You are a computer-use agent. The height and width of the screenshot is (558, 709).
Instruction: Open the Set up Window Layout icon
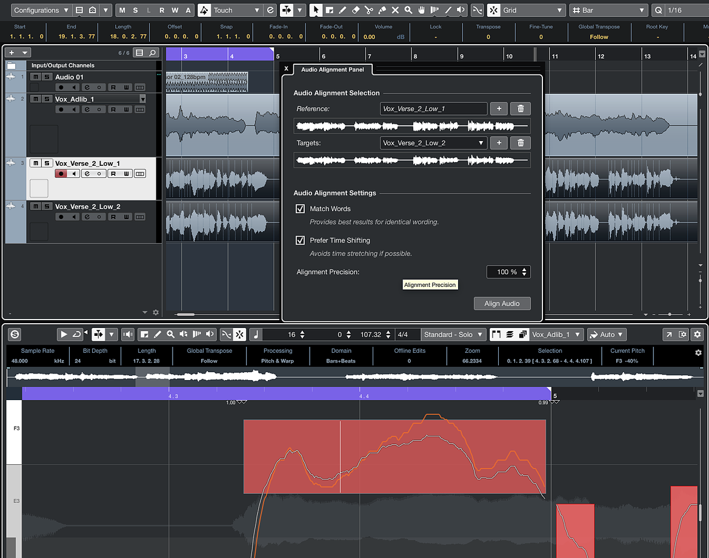tap(93, 10)
